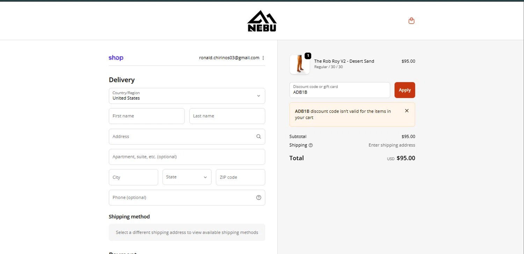Open the shopping bag cart icon

pos(412,21)
